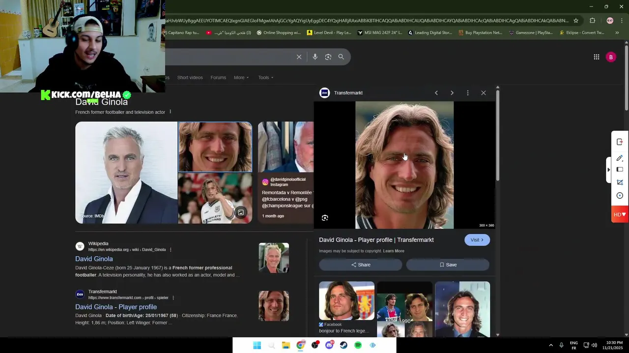Open Steam from taskbar
The height and width of the screenshot is (353, 629).
pos(344,345)
